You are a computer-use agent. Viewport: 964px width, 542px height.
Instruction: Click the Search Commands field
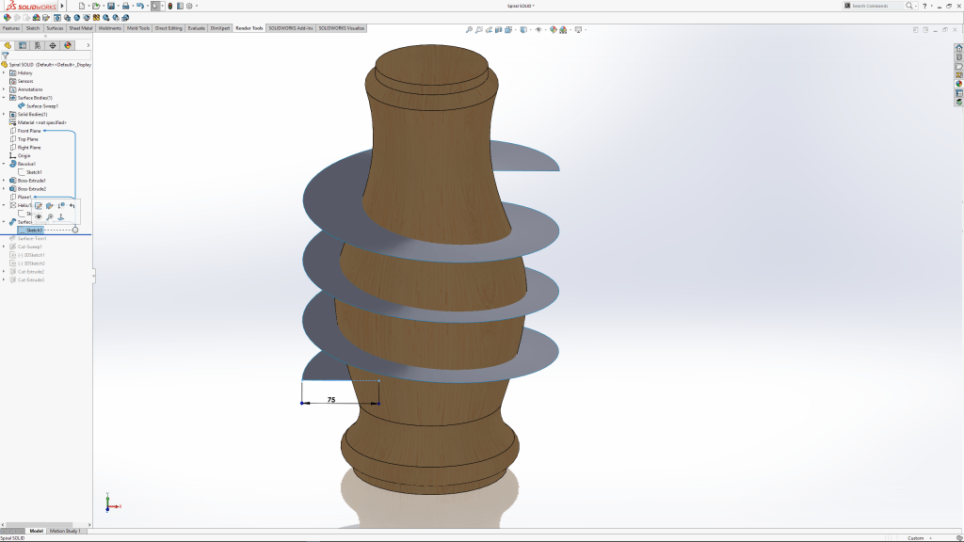click(x=872, y=6)
